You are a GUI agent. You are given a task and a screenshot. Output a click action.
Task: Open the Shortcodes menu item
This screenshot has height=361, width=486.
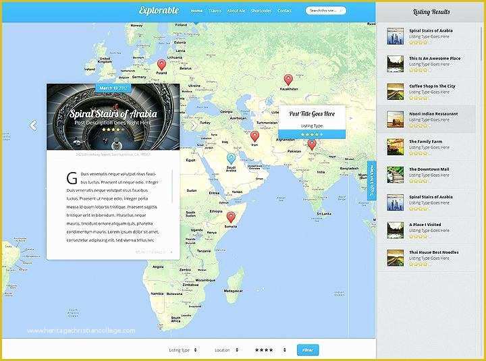(x=261, y=11)
